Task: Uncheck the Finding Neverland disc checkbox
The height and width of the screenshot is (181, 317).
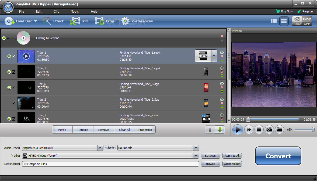Action: click(8, 38)
